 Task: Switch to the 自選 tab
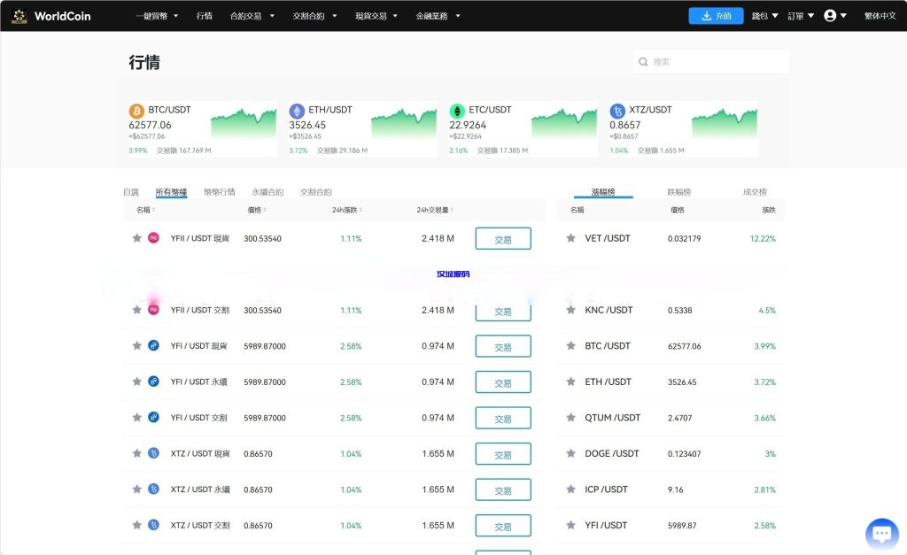click(x=131, y=190)
